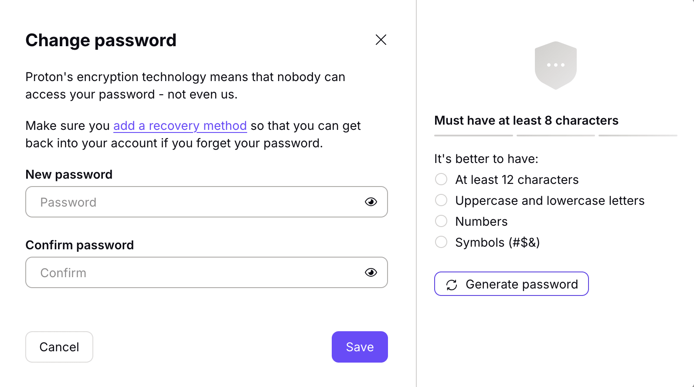Select the uppercase and lowercase letters circle
694x387 pixels.
pos(441,200)
